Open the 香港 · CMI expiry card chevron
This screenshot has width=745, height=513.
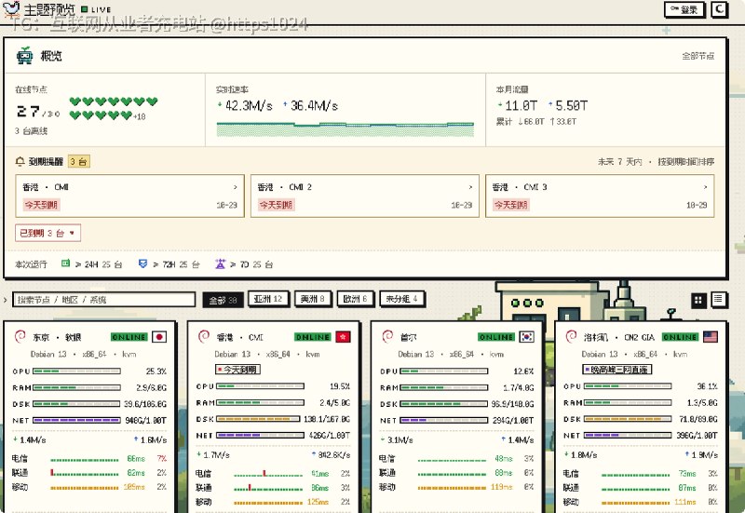coord(236,187)
